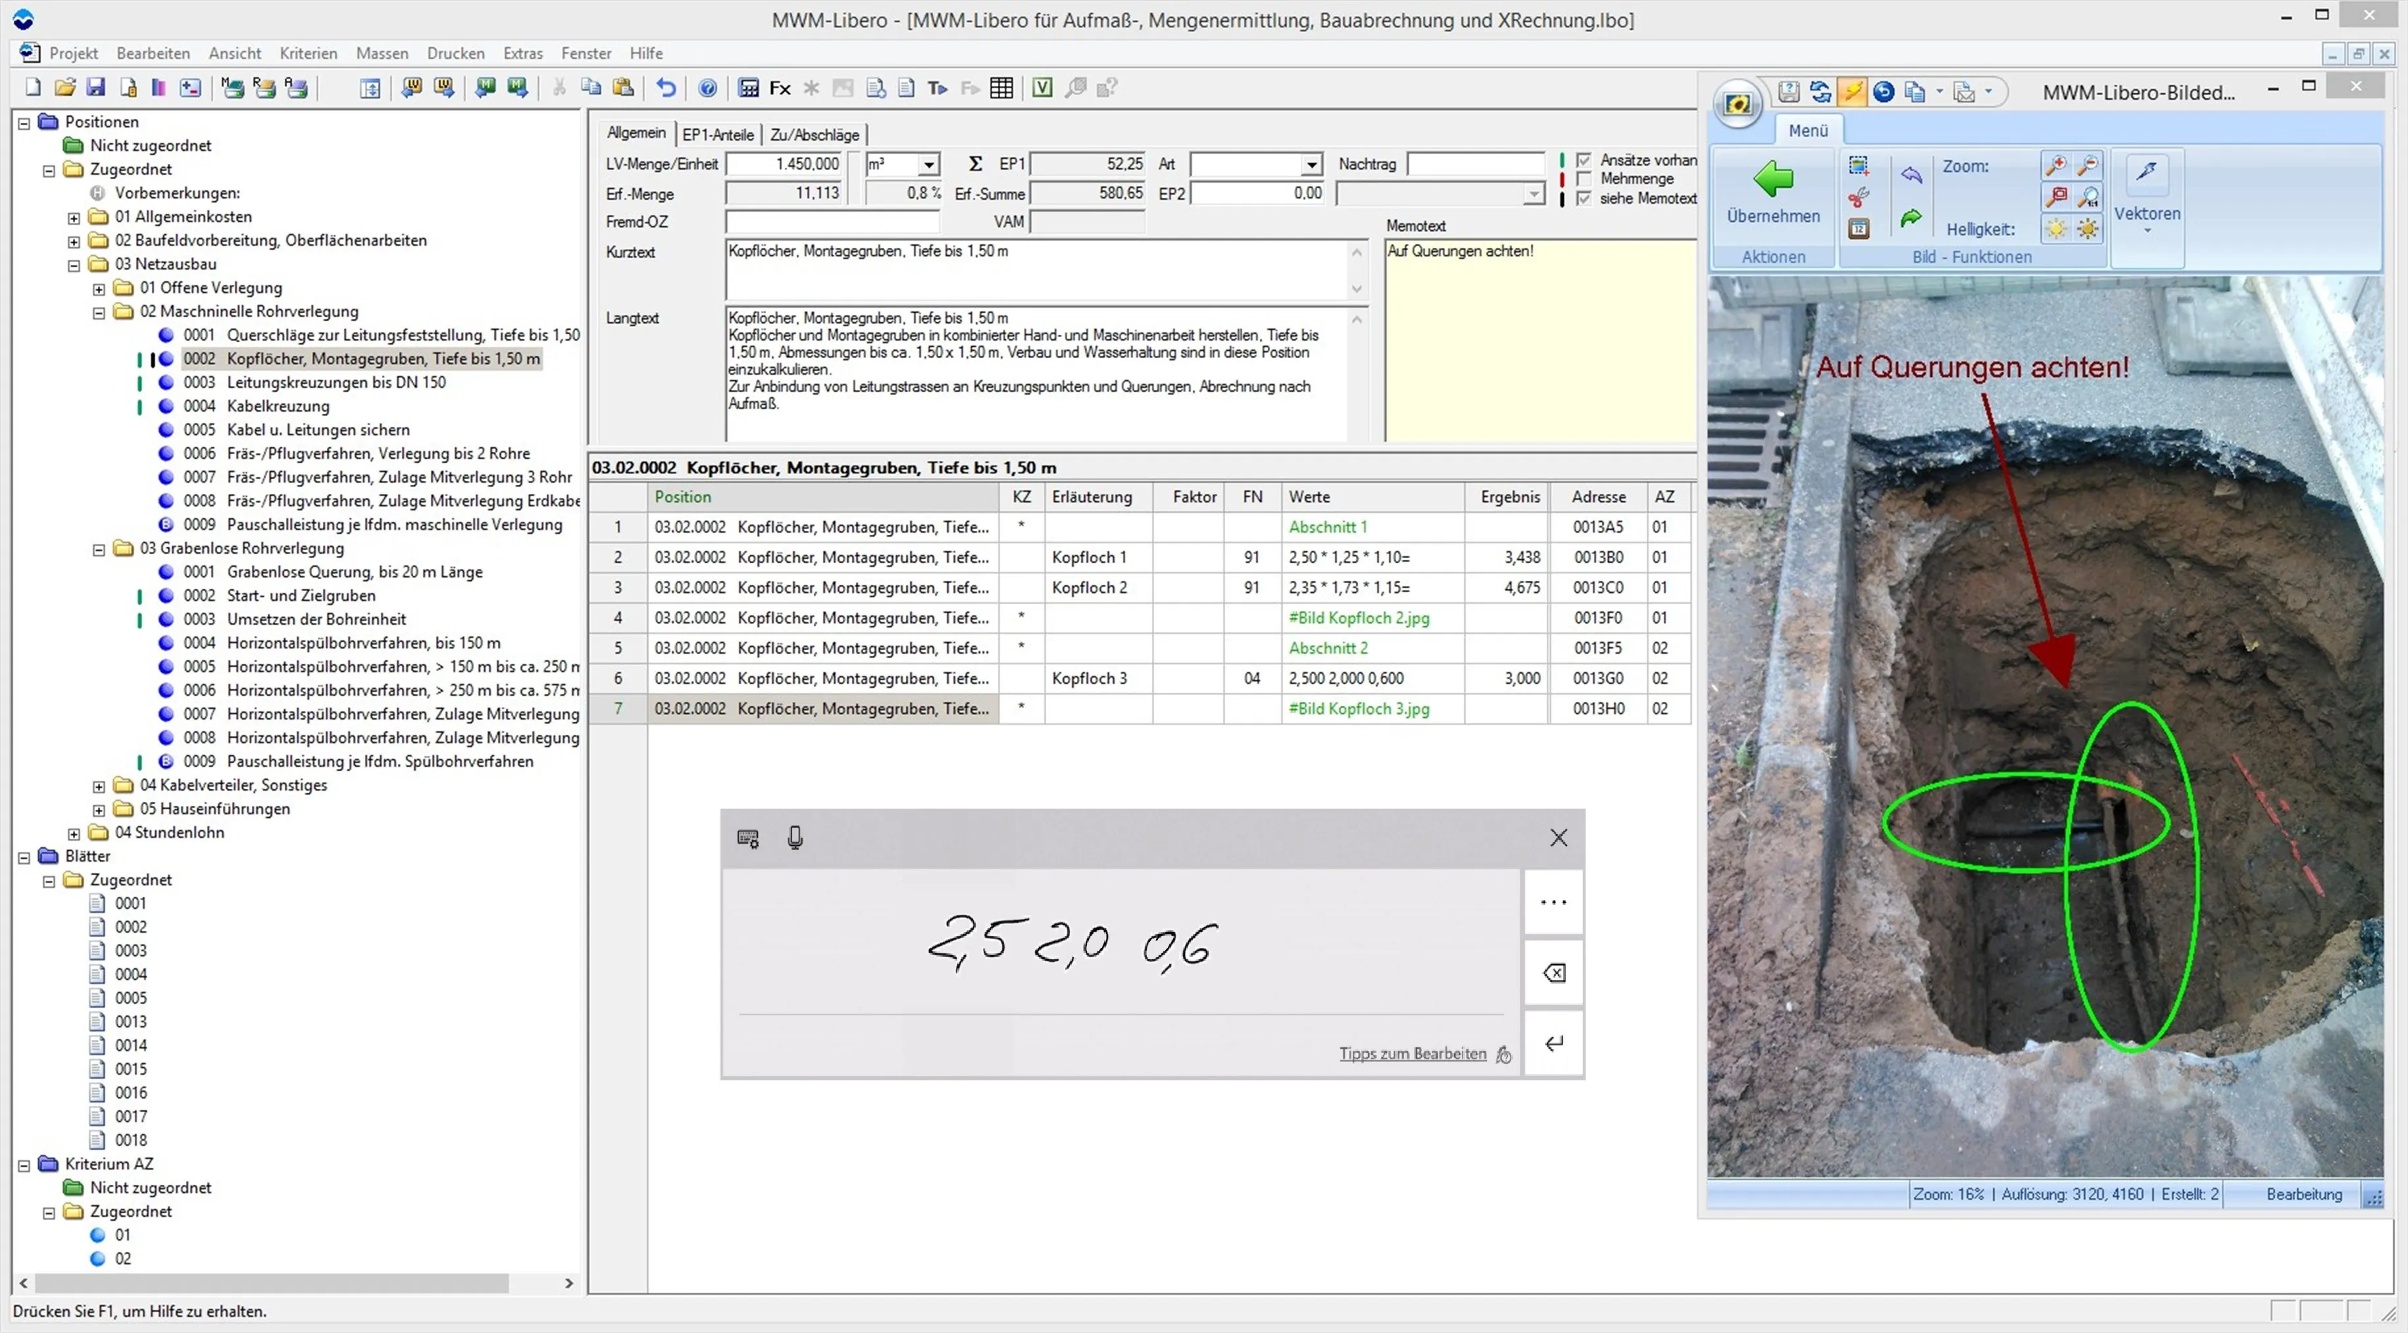Copy selection using the toolbar copy icon

click(591, 88)
